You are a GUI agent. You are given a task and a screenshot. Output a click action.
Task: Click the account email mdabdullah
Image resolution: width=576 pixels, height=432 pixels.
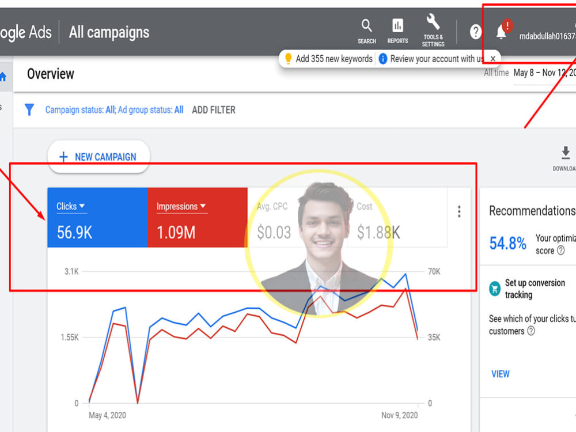(547, 36)
